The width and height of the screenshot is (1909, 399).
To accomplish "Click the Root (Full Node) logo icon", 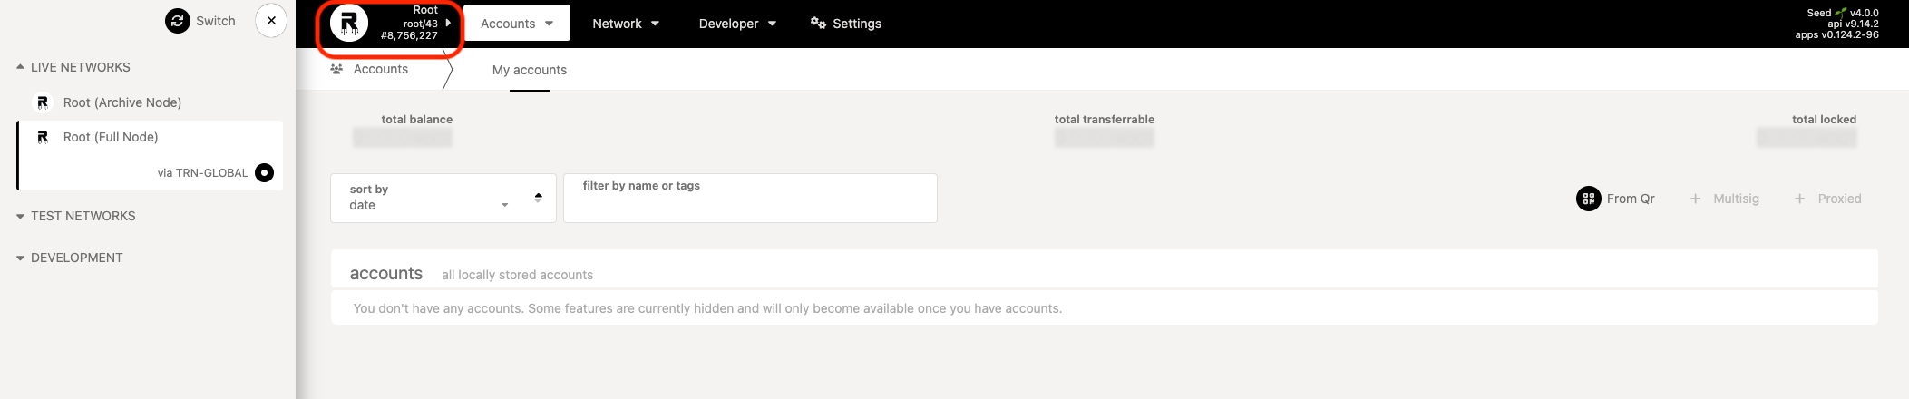I will (x=43, y=137).
